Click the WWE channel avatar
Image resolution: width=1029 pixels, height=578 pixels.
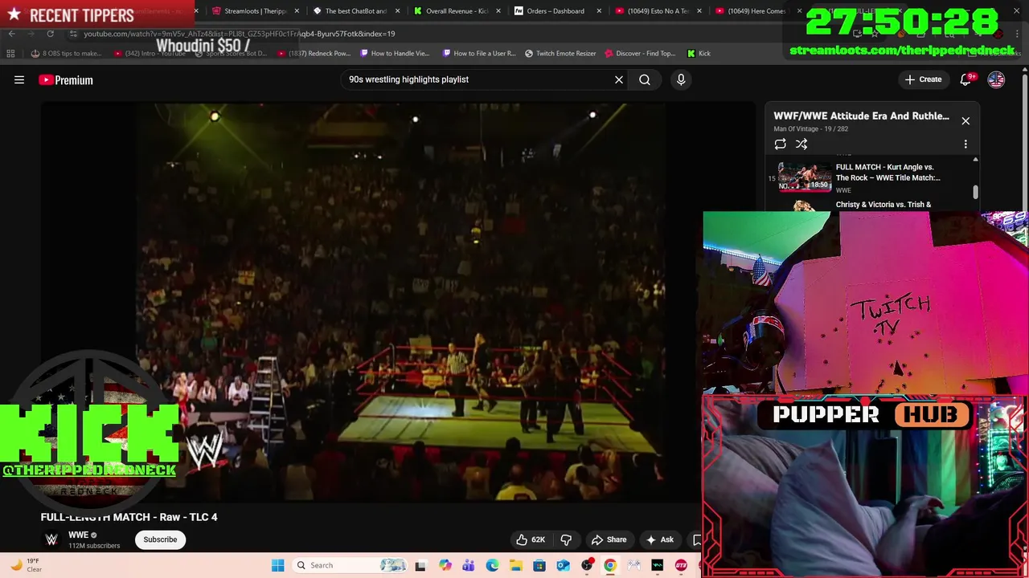tap(51, 539)
